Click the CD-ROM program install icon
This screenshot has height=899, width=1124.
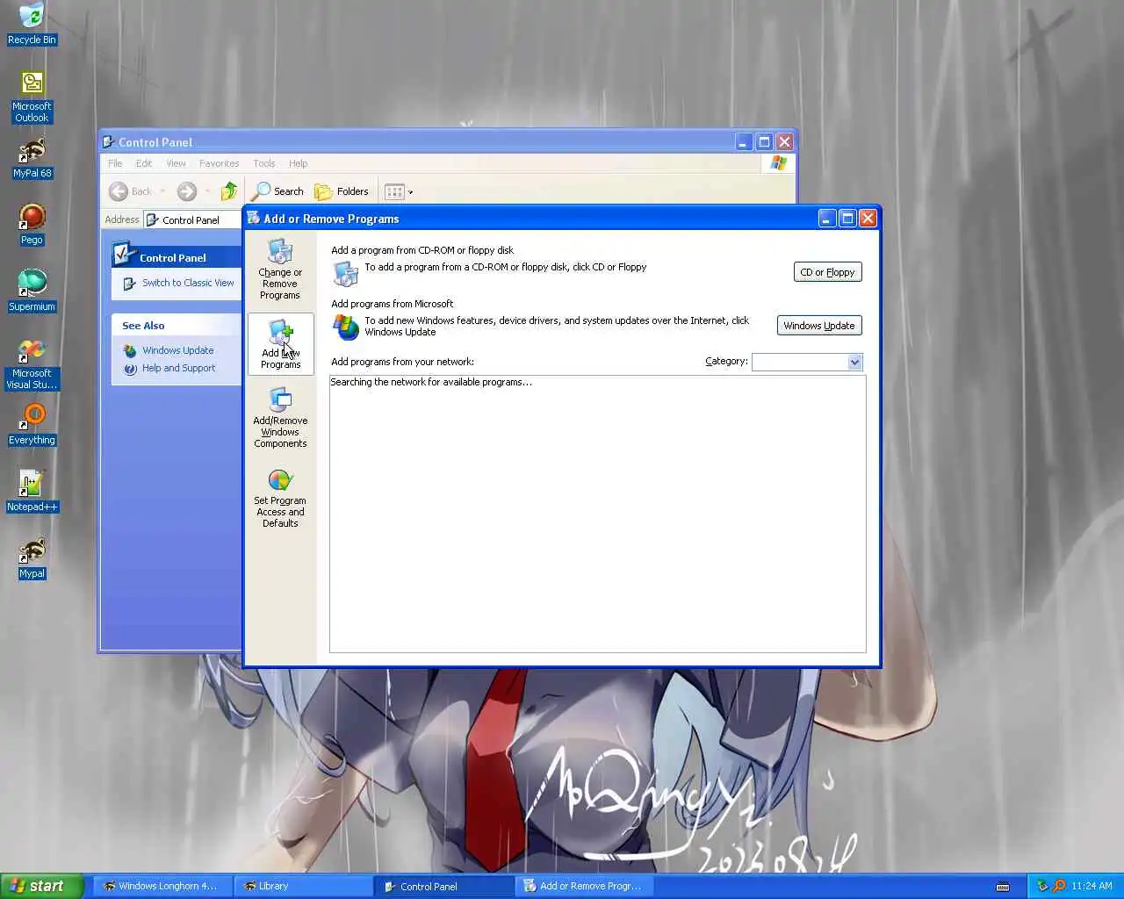[346, 274]
